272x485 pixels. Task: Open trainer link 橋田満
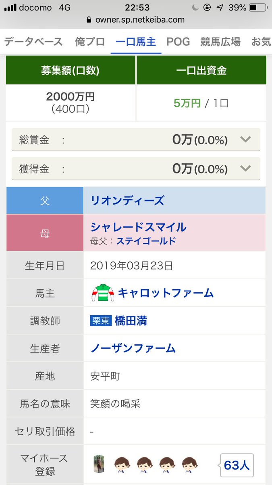(x=131, y=321)
